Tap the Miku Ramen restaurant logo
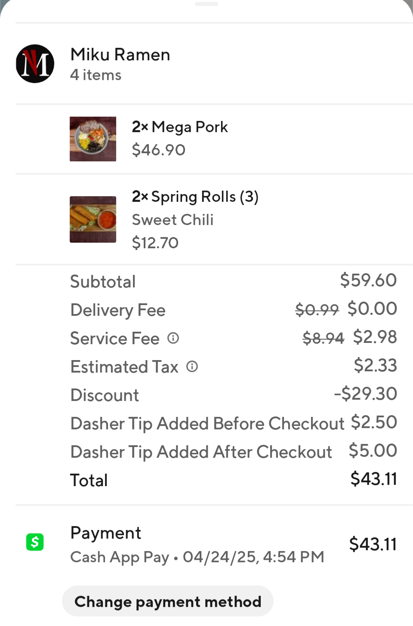Screen dimensions: 413x626 (x=35, y=64)
